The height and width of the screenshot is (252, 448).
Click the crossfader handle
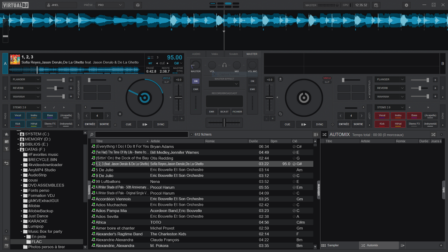pos(224,122)
